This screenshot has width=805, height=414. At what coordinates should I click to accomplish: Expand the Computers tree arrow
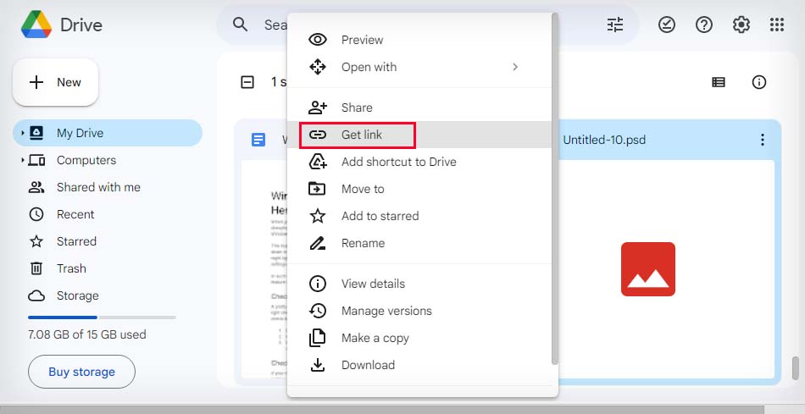(x=23, y=160)
